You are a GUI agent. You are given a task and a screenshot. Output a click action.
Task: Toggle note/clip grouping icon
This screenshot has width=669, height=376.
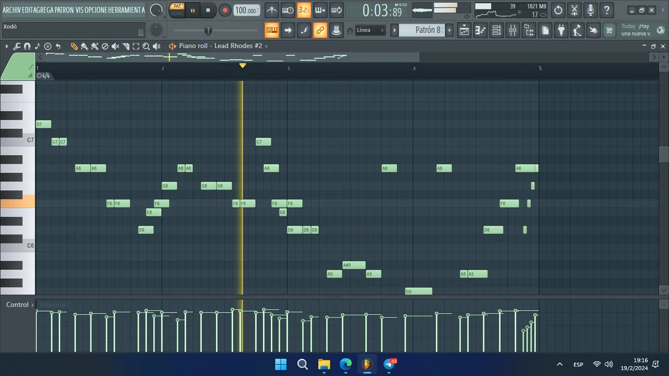[304, 30]
